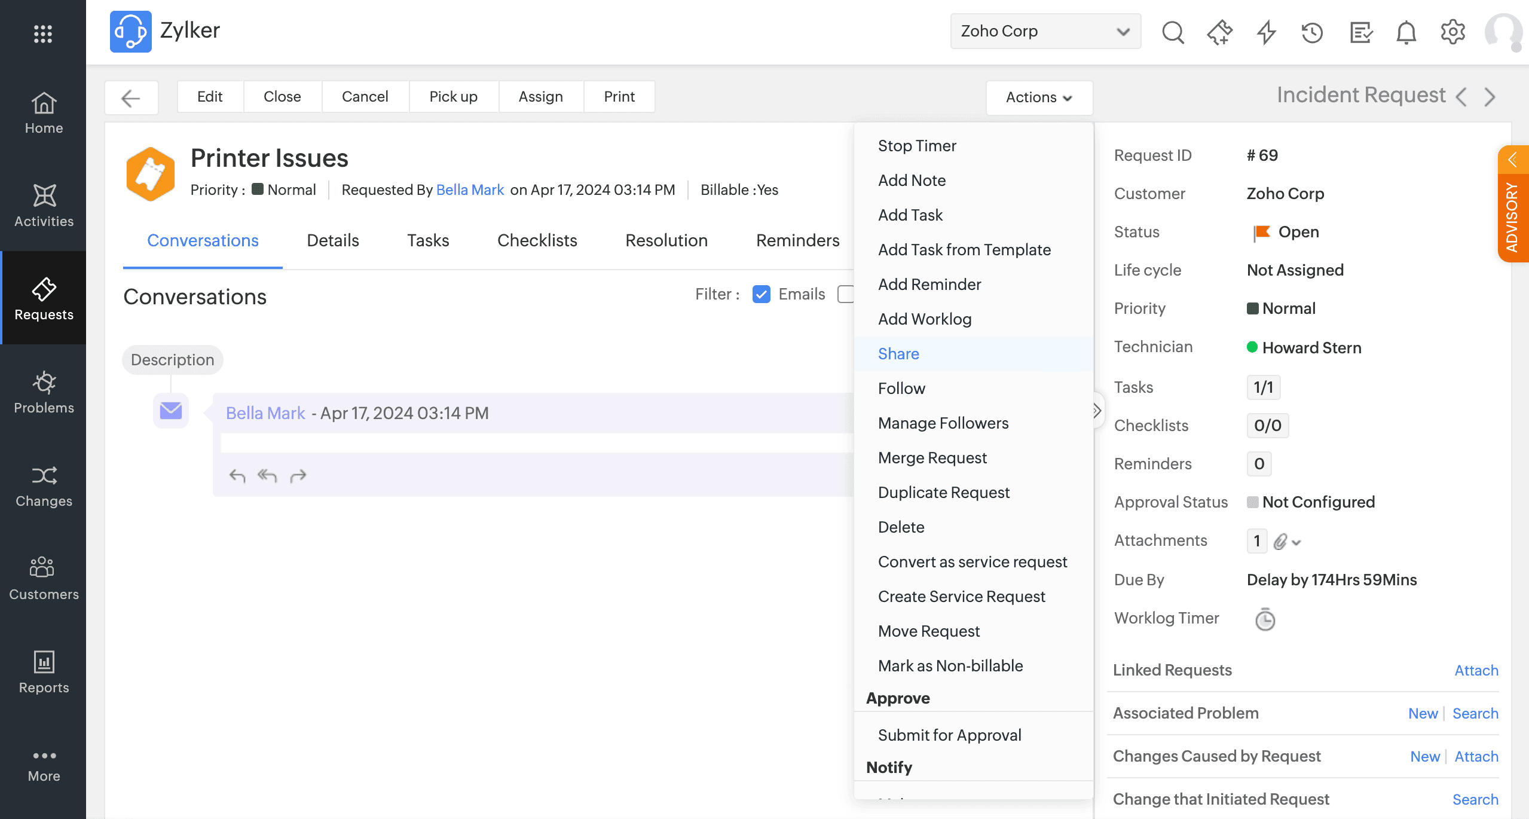Collapse the Actions dropdown menu
Viewport: 1529px width, 819px height.
tap(1039, 97)
